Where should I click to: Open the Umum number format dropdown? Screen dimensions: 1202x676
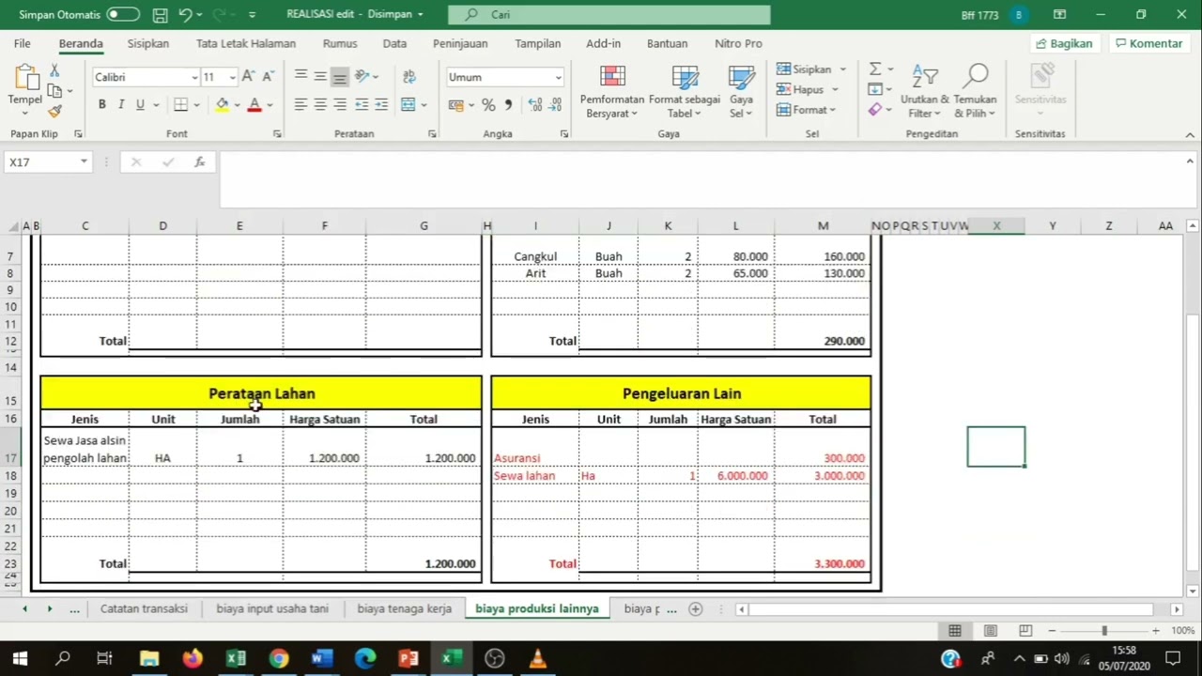pos(558,77)
